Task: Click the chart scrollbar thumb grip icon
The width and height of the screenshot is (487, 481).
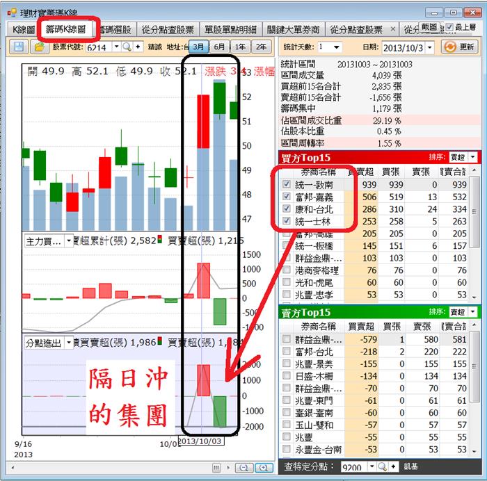Action: (216, 467)
